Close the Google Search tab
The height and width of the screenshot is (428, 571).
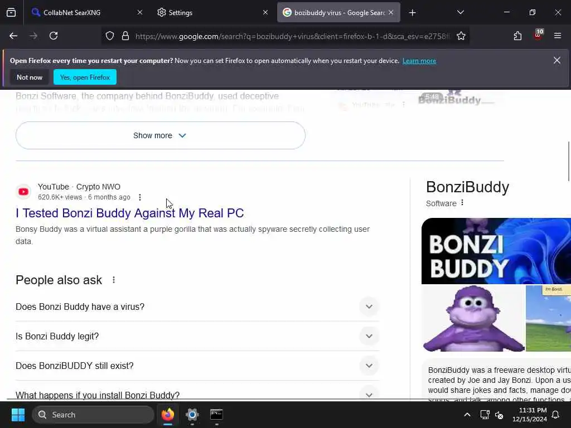pyautogui.click(x=391, y=12)
